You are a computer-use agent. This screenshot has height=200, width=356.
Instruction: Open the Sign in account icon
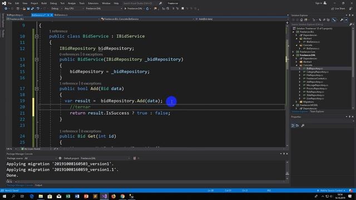pos(325,3)
